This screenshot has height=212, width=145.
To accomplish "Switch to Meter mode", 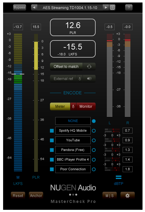I will tap(60, 106).
